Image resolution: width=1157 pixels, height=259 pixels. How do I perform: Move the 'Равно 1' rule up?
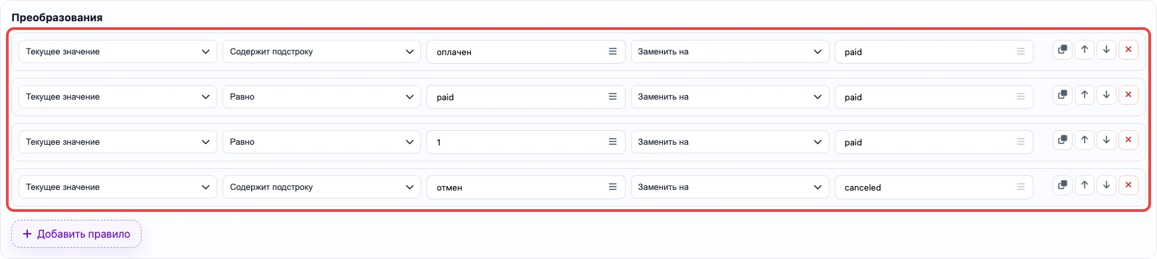click(1085, 140)
